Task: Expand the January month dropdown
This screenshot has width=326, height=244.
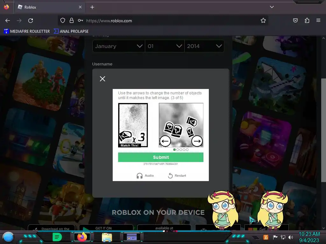Action: point(118,46)
